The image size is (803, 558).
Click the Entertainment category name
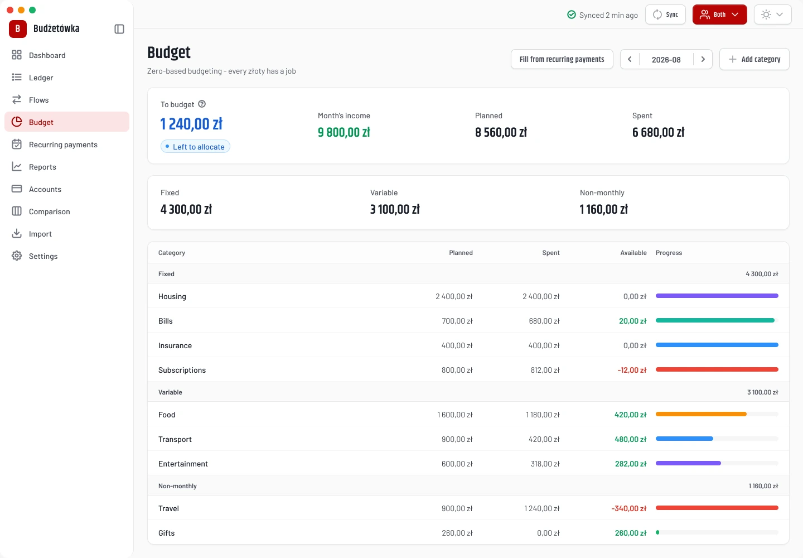pos(183,464)
